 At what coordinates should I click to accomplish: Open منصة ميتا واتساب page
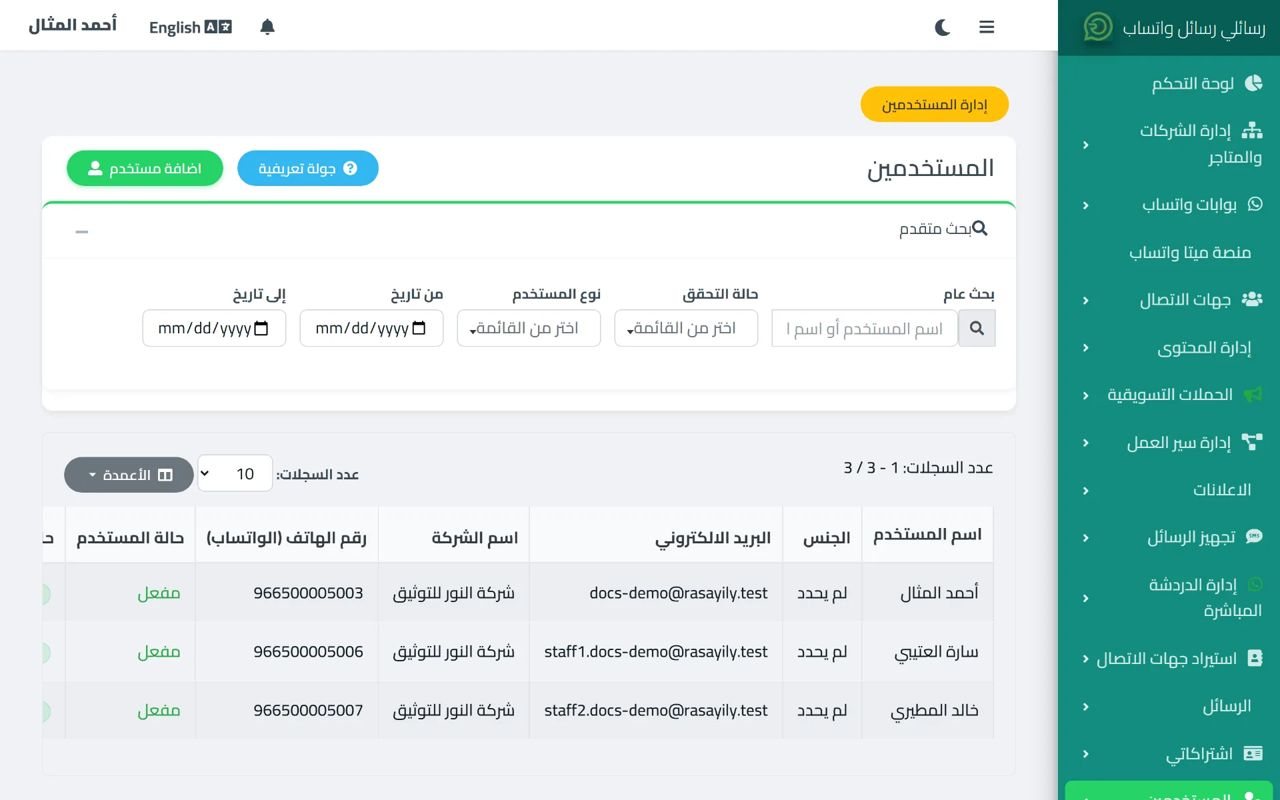click(x=1168, y=252)
